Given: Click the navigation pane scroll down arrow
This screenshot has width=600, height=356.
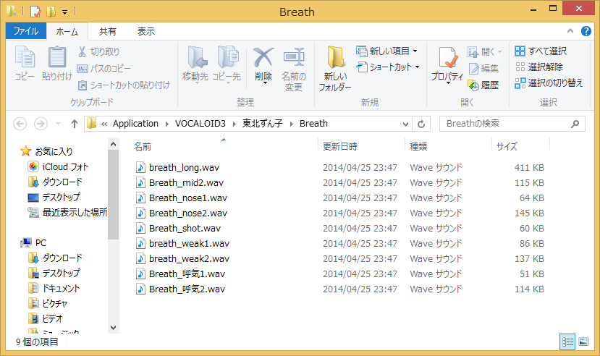Looking at the screenshot, I should 113,328.
